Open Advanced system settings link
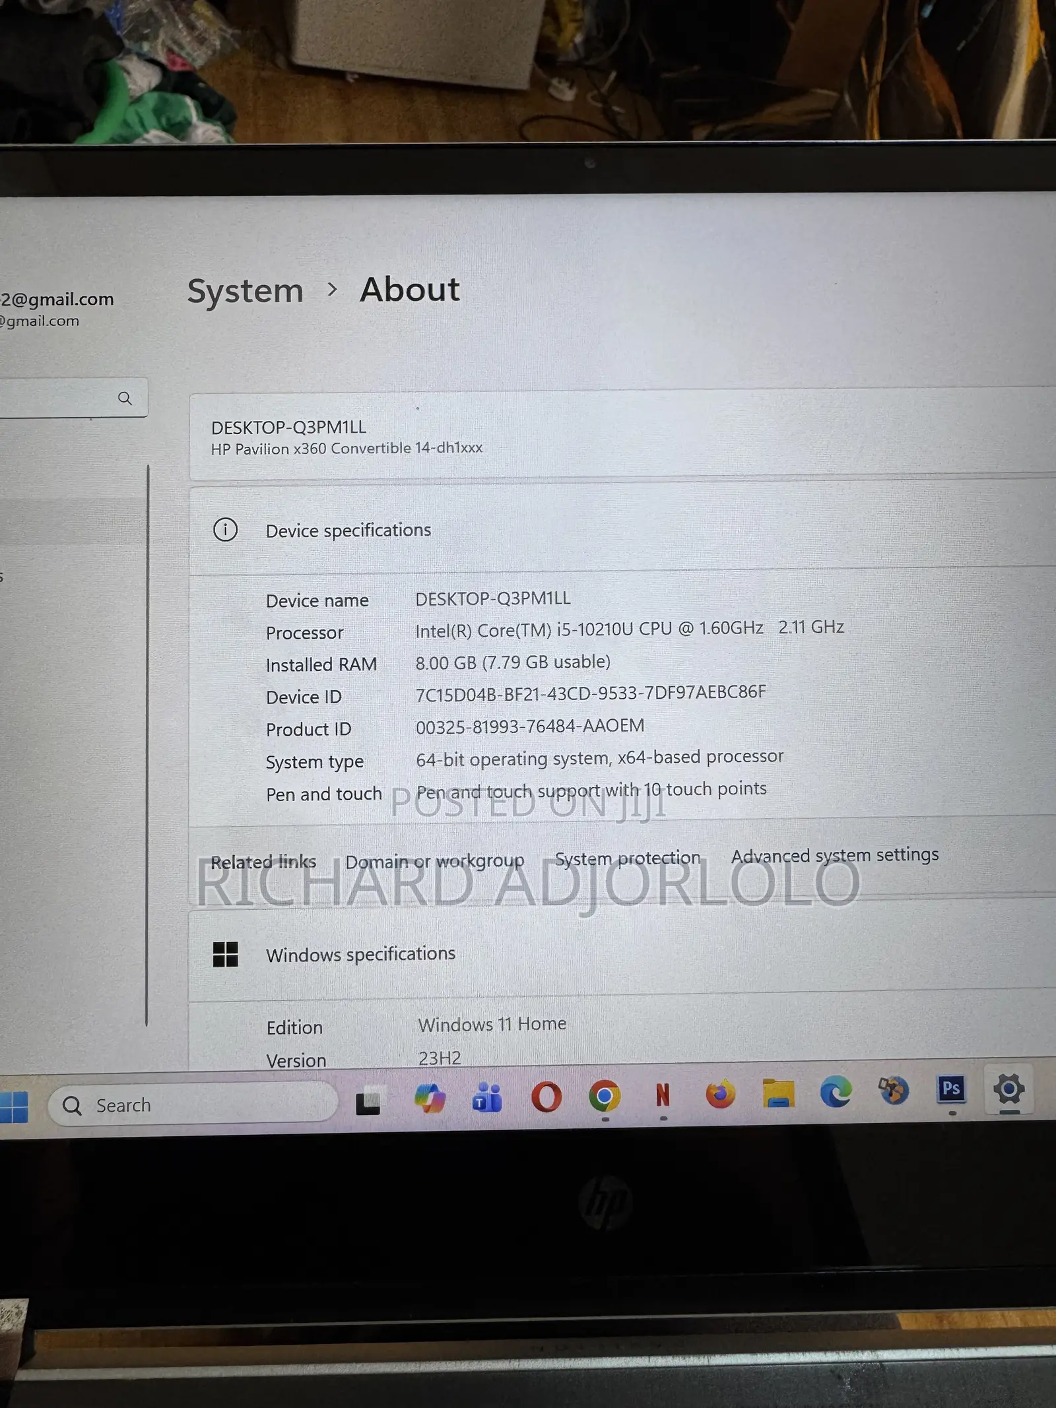 pos(835,855)
